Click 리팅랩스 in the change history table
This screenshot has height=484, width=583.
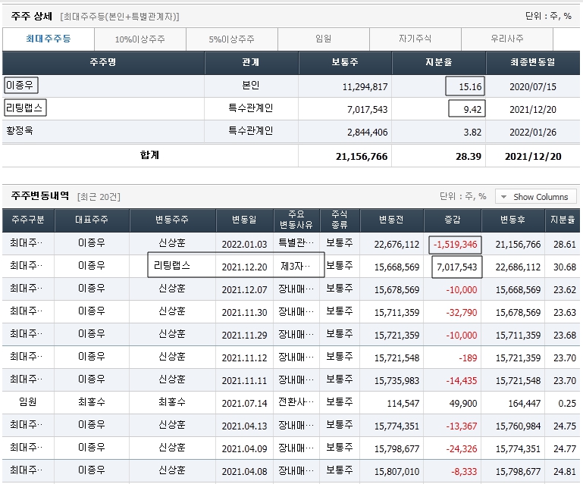172,266
